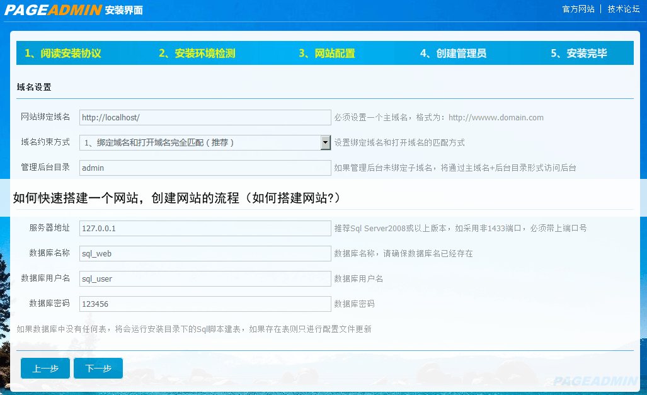This screenshot has width=647, height=395.
Task: Focus the 数据库用户名 field with sql_user
Action: (x=205, y=279)
